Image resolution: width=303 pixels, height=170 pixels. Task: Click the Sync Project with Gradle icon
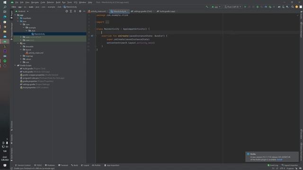point(279,7)
